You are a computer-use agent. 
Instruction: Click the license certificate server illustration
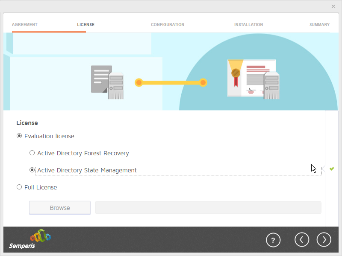(253, 79)
